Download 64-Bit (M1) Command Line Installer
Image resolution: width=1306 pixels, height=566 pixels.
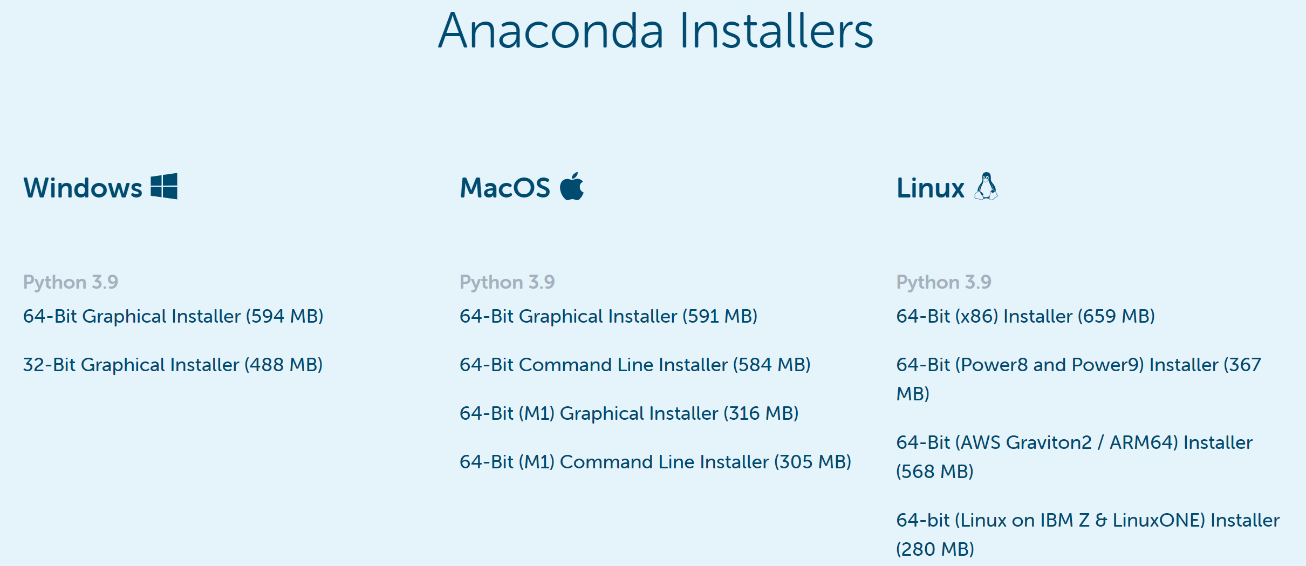[655, 462]
